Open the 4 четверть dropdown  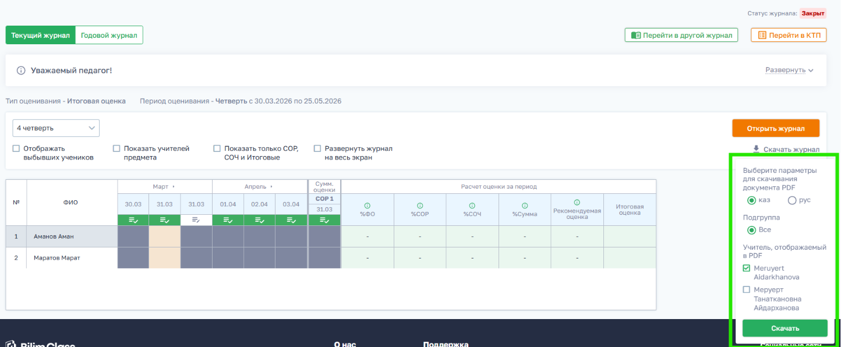(56, 128)
